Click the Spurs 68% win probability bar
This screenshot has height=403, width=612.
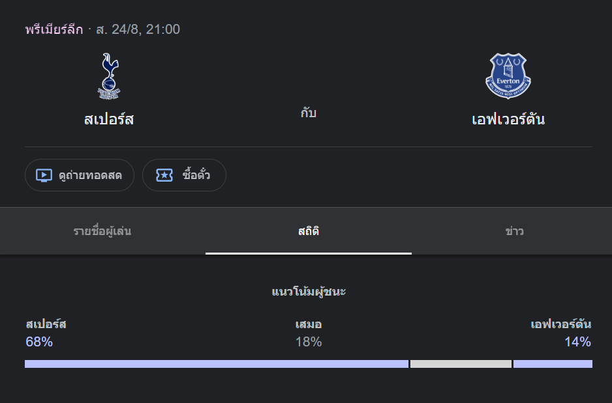pyautogui.click(x=217, y=364)
